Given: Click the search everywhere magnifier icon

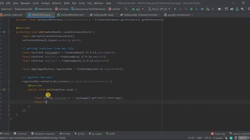Looking at the screenshot, I should [x=248, y=9].
